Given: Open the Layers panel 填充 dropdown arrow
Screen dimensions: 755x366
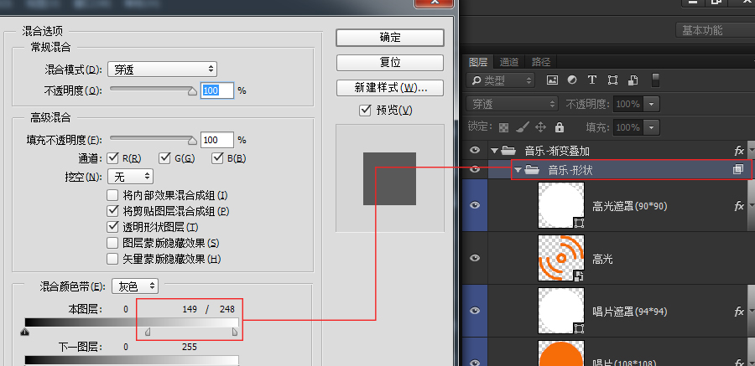Looking at the screenshot, I should 652,127.
